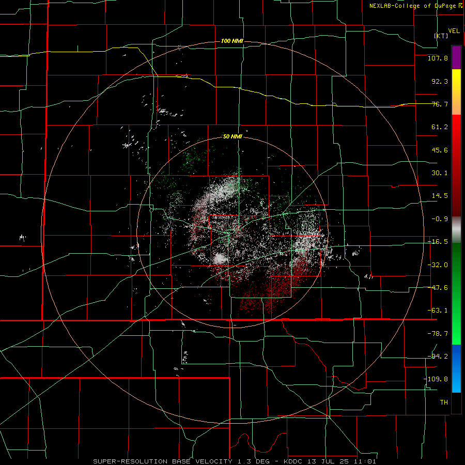Click the purple segment of the velocity color bar
Viewport: 465px width, 465px height.
pos(456,58)
